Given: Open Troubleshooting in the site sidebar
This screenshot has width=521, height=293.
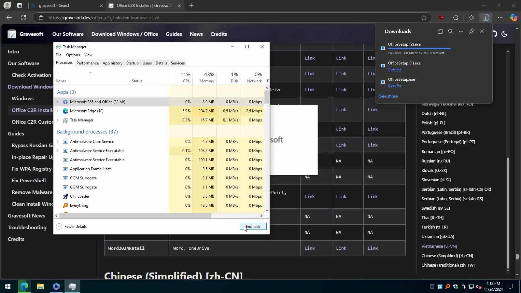Looking at the screenshot, I should pos(27,228).
